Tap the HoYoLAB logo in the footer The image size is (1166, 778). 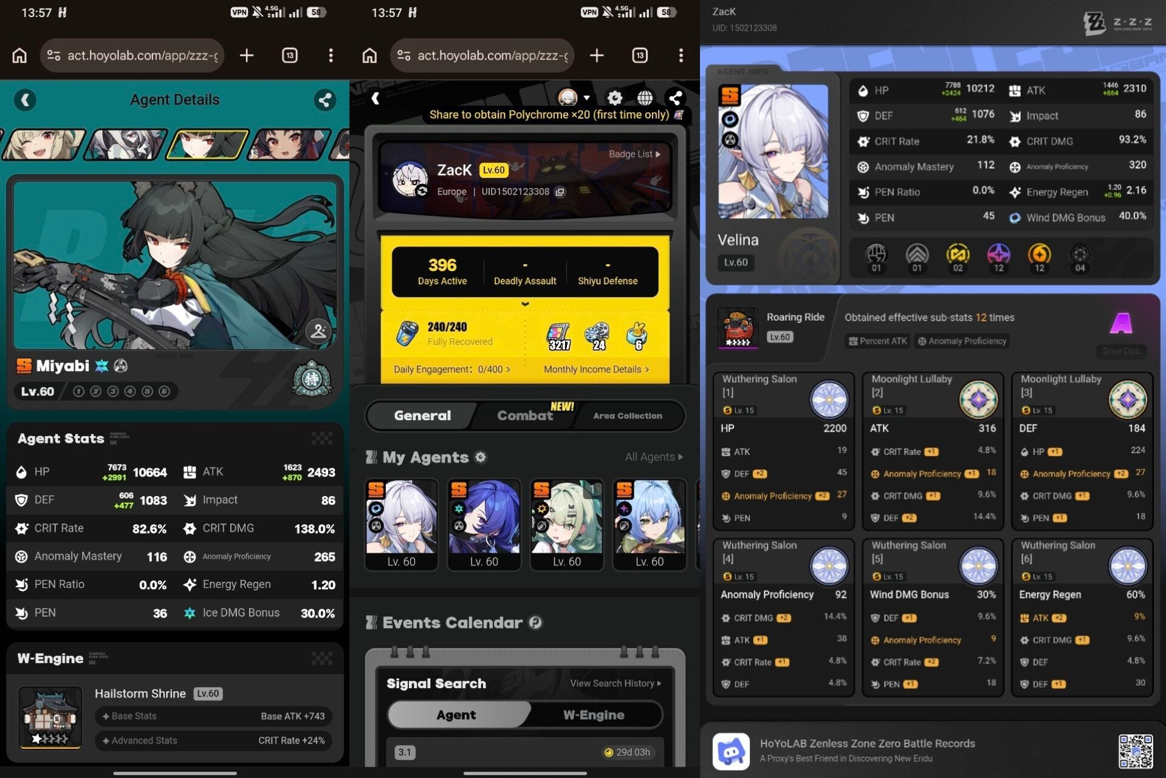(x=731, y=751)
